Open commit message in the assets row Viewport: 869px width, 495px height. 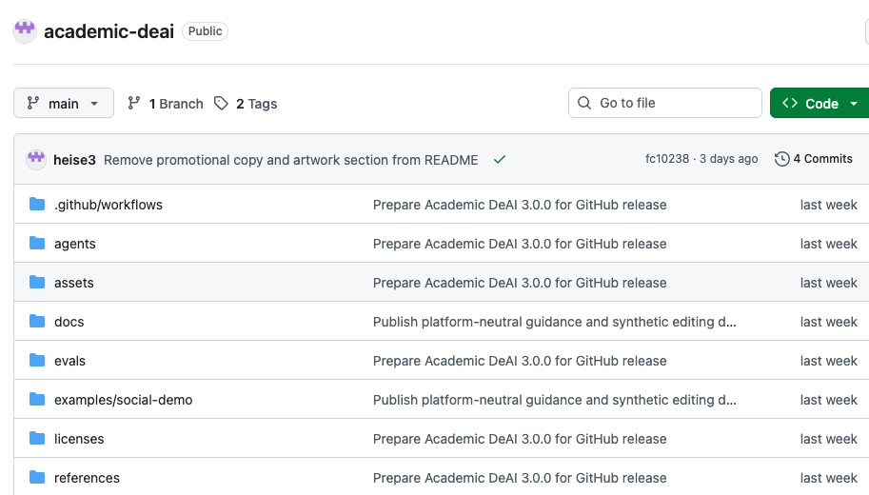click(x=520, y=283)
